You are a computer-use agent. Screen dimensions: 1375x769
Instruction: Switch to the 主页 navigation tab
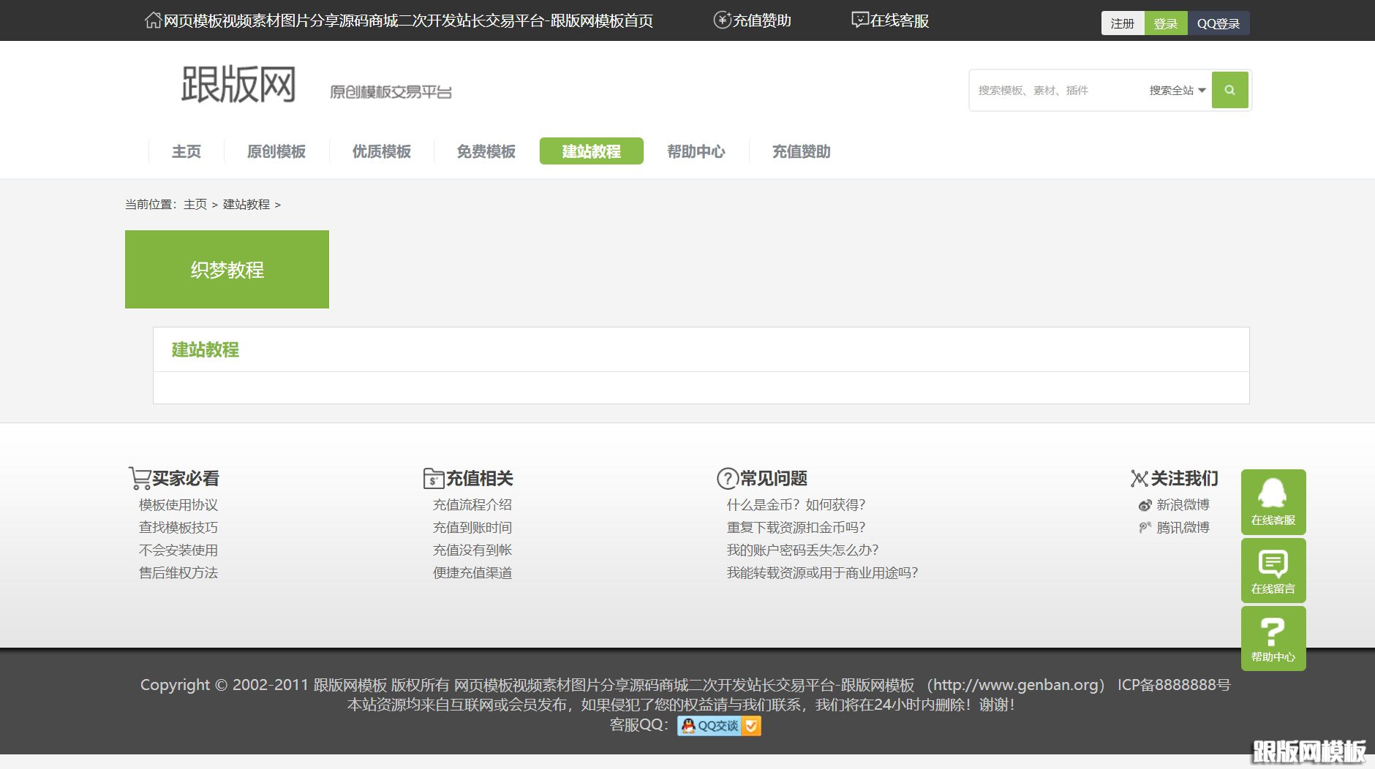[186, 151]
